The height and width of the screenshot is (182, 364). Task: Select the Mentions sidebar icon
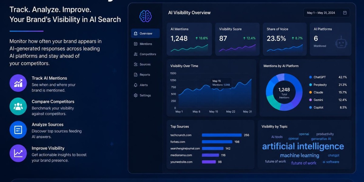coord(136,44)
